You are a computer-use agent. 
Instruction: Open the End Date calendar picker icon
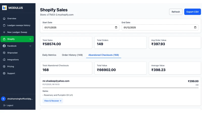[x=195, y=27]
